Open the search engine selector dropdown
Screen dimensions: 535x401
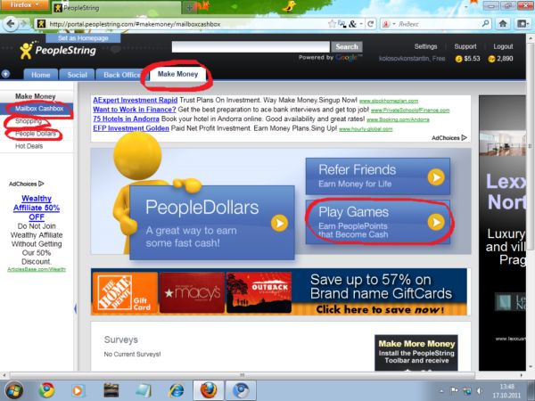click(x=389, y=24)
